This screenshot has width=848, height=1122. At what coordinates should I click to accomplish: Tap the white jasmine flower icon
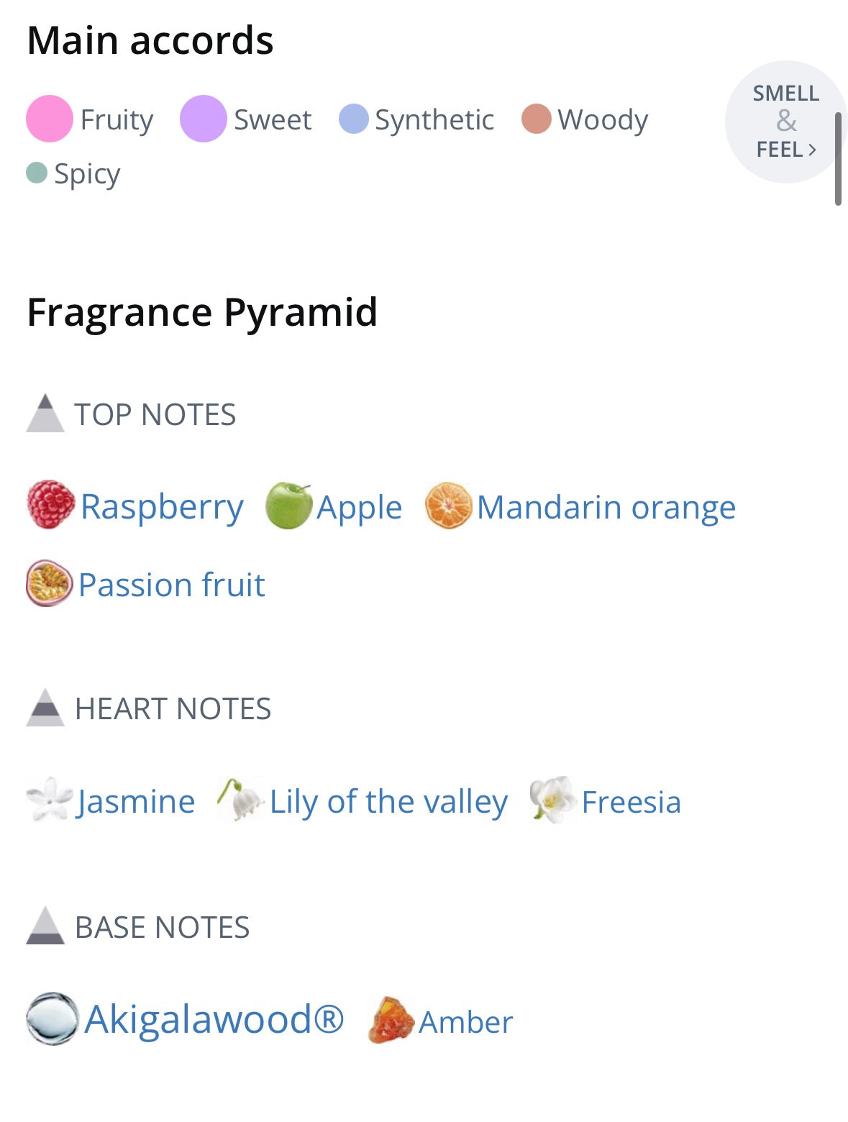coord(50,799)
